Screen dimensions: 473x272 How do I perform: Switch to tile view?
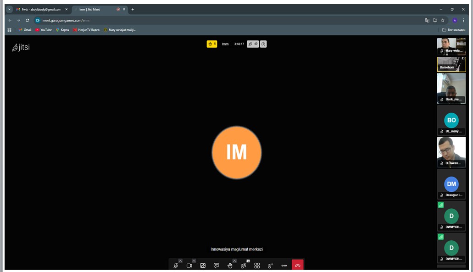click(x=257, y=266)
